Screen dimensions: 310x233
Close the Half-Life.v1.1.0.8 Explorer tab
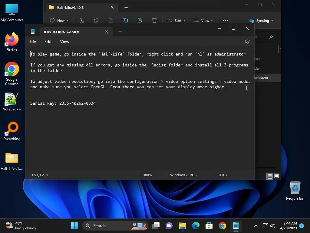point(112,7)
